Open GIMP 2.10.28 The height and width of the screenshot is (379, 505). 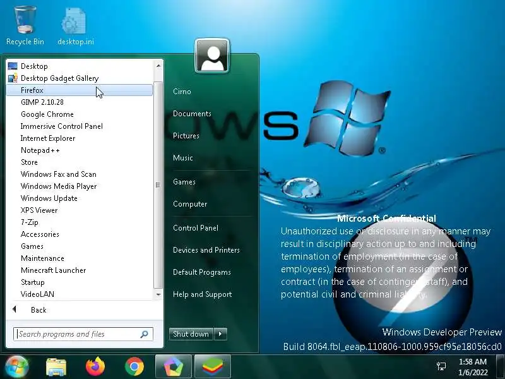(x=79, y=102)
